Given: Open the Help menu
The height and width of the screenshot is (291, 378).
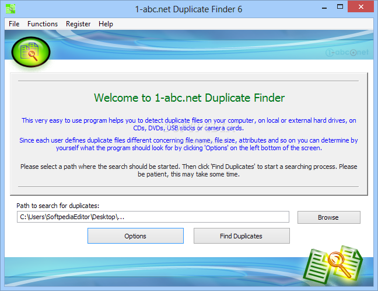Looking at the screenshot, I should coord(106,24).
